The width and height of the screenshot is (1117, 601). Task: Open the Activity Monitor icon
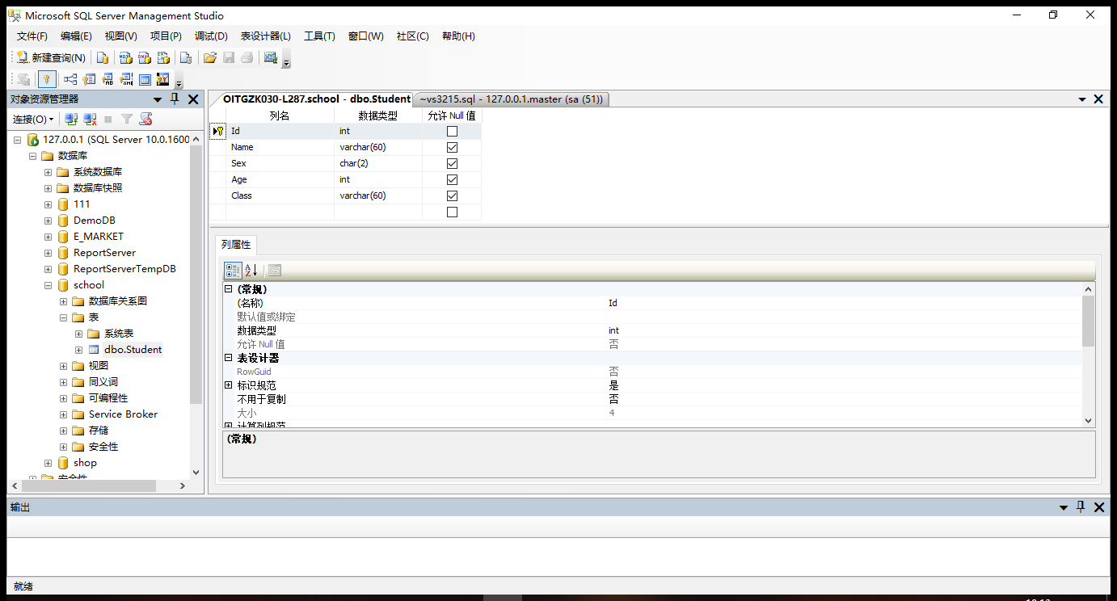pos(271,57)
